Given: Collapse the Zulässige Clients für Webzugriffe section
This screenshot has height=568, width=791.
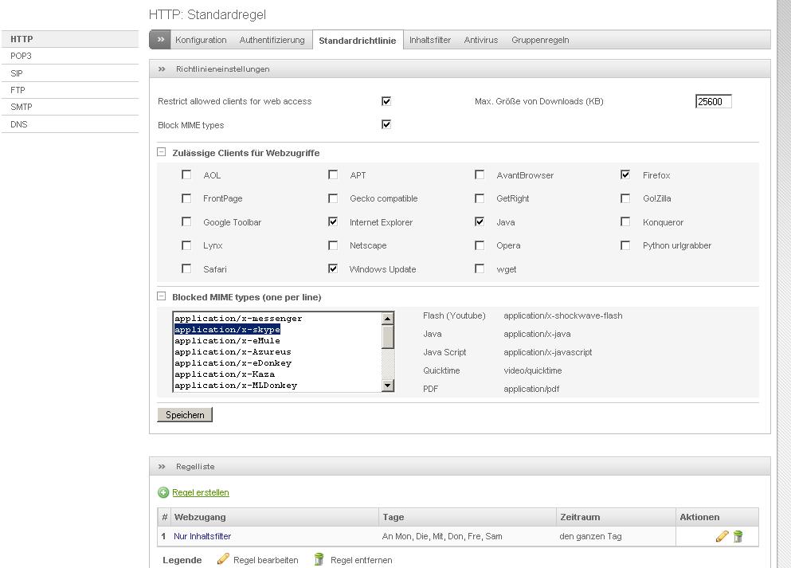Looking at the screenshot, I should [x=162, y=152].
